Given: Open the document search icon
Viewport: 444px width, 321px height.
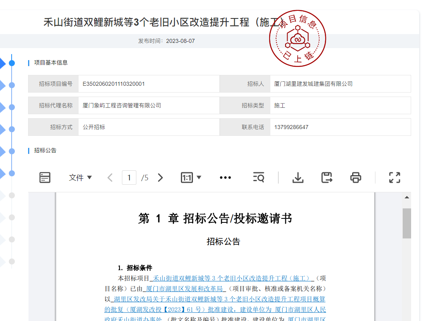Looking at the screenshot, I should [259, 178].
